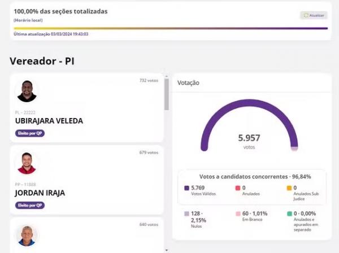Select the JORDAN IRAJA name
Image resolution: width=339 pixels, height=253 pixels.
40,193
